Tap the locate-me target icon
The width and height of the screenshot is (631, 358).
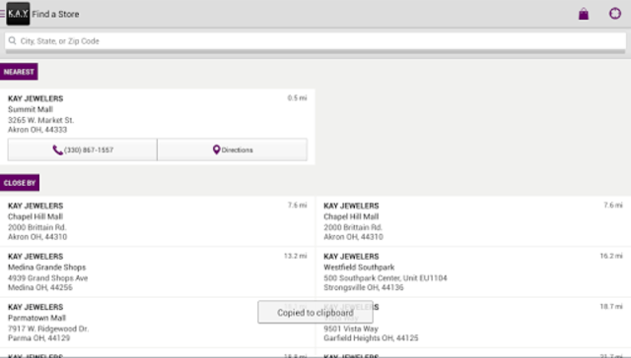click(x=615, y=14)
